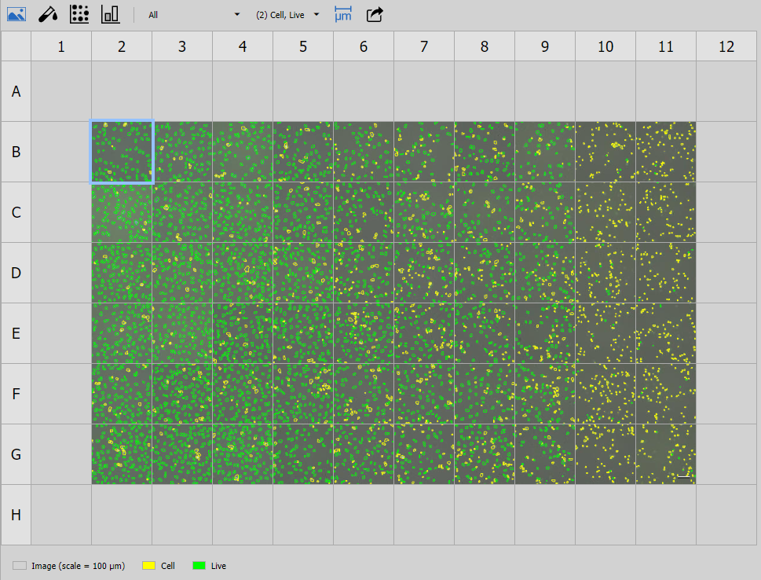The image size is (761, 580).
Task: Select column header 10
Action: point(606,46)
